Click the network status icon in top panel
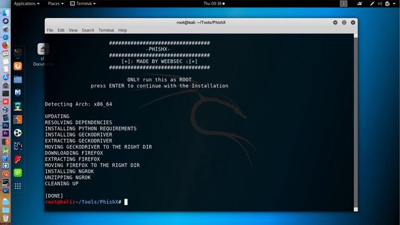The image size is (400, 225). (360, 4)
